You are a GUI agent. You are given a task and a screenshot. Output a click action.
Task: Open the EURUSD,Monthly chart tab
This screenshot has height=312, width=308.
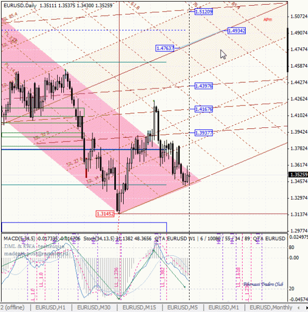click(271, 307)
